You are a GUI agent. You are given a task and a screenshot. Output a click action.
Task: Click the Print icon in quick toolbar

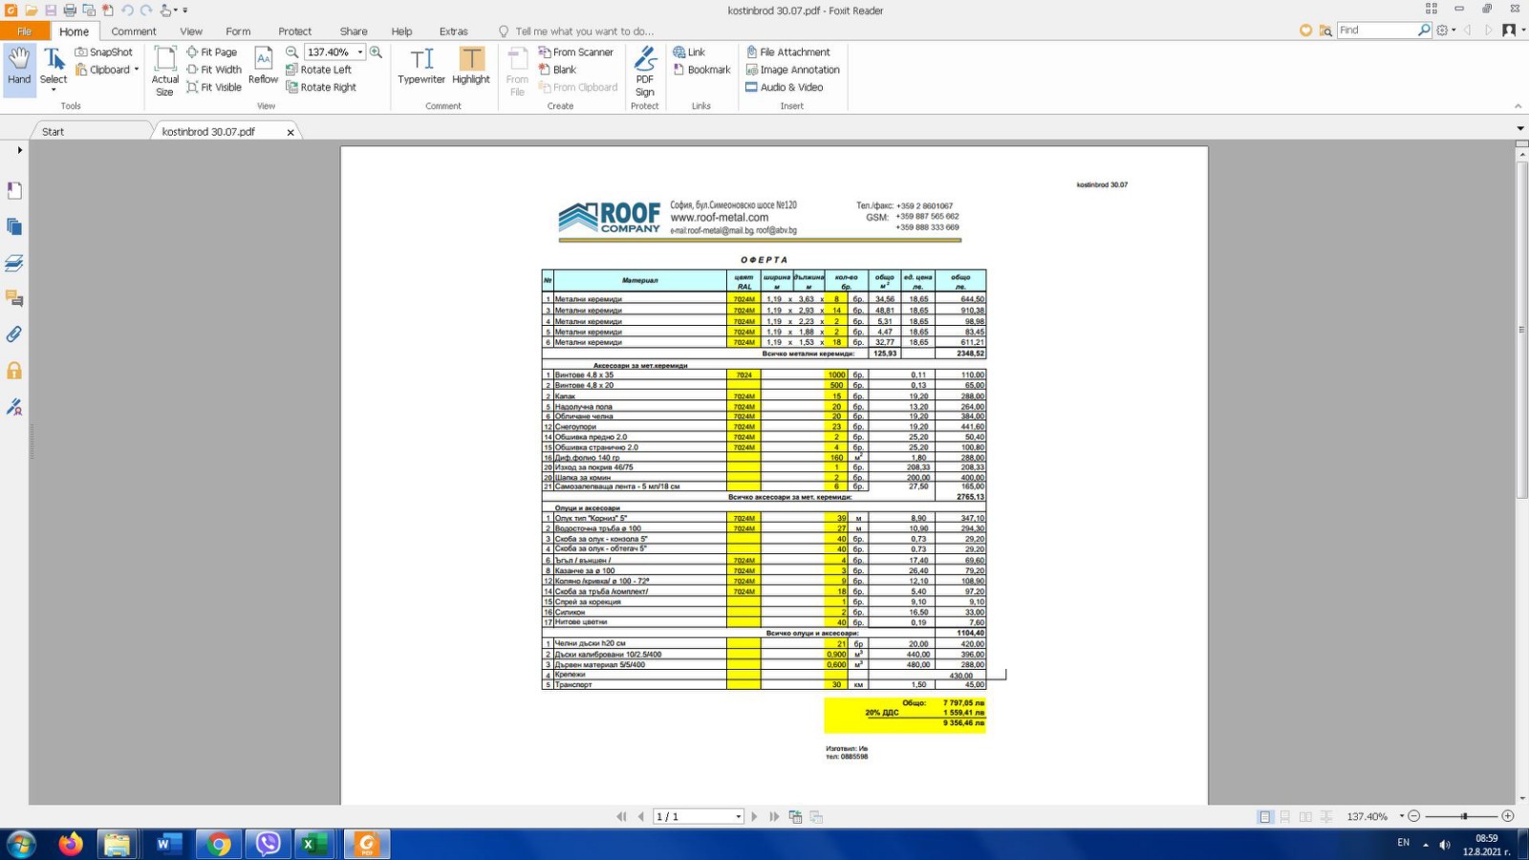tap(70, 11)
